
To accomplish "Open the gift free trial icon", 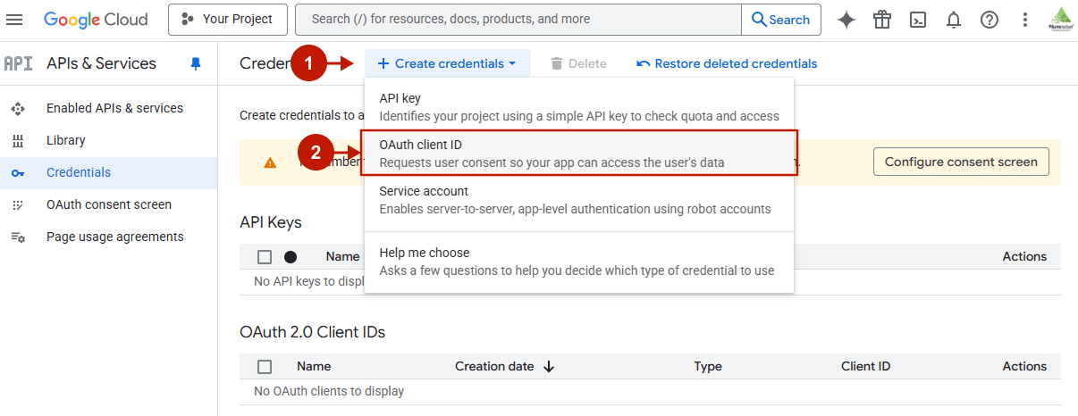I will click(882, 20).
